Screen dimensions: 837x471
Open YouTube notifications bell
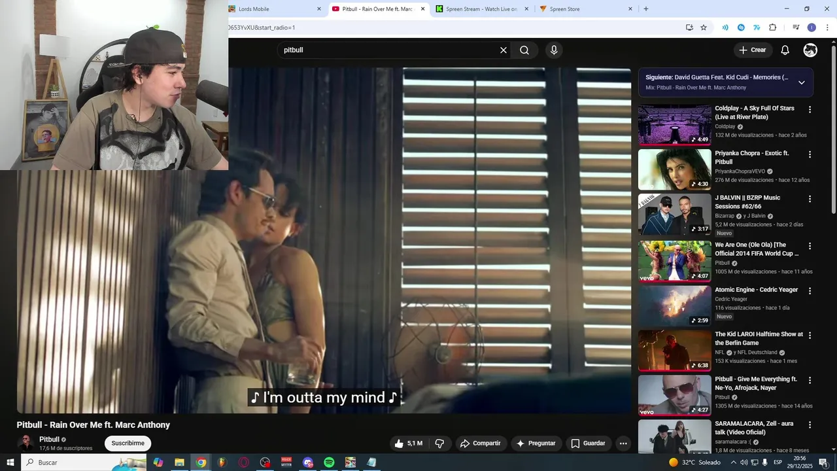(785, 50)
